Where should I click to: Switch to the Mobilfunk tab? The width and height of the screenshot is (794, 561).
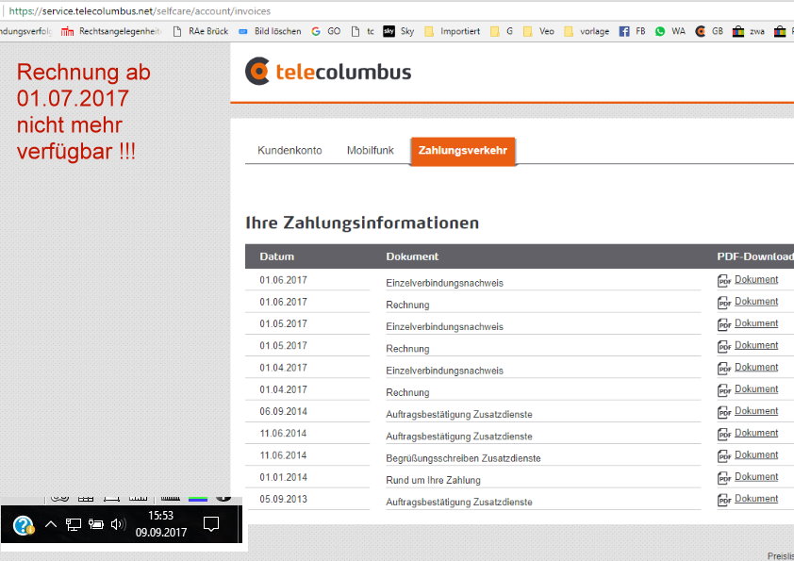coord(370,150)
